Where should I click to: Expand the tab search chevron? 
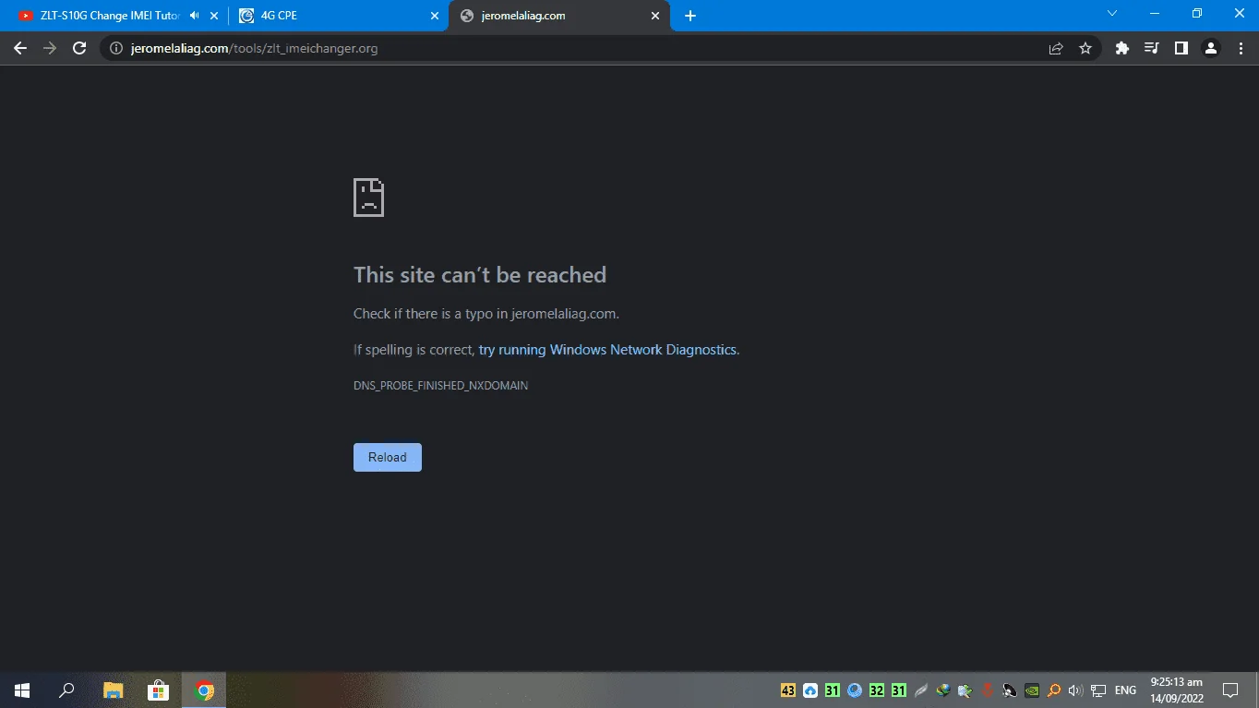tap(1112, 14)
